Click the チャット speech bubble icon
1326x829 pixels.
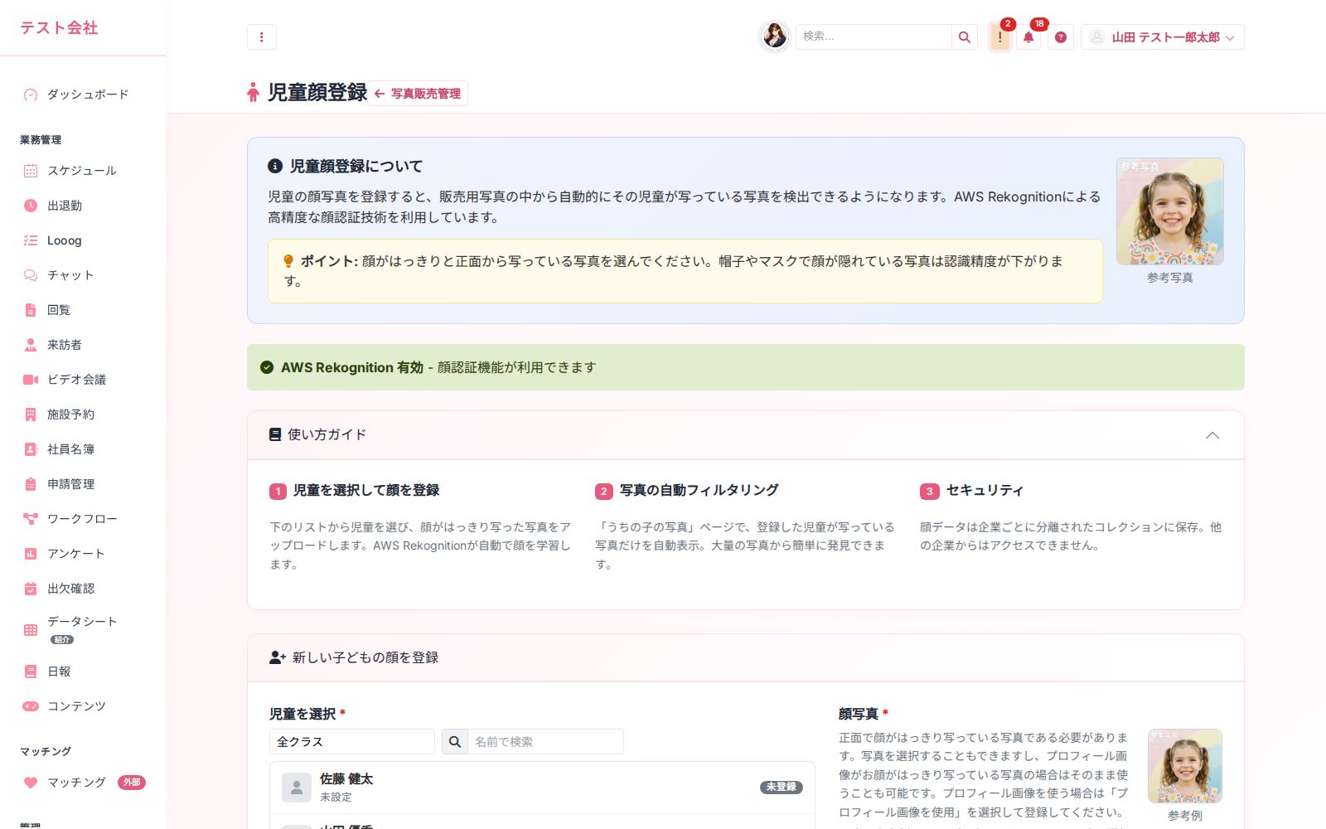31,275
